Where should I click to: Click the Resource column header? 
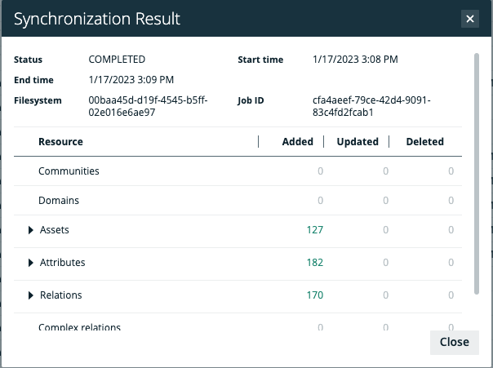[x=60, y=142]
